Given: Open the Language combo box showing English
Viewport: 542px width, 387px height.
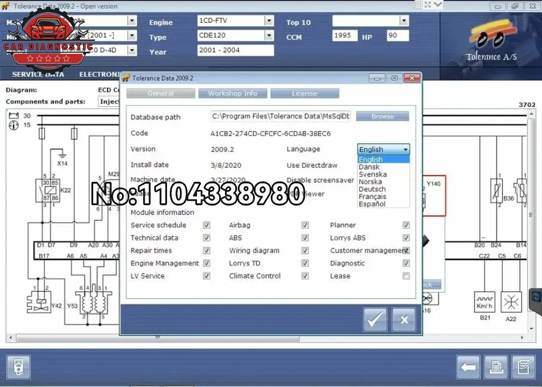Looking at the screenshot, I should (383, 149).
